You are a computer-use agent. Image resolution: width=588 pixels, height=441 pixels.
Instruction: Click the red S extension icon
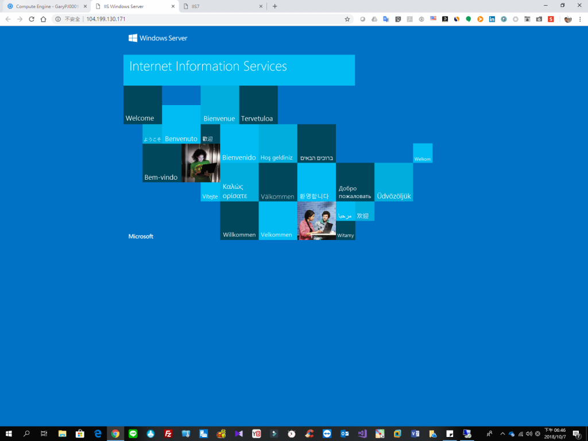pos(551,19)
